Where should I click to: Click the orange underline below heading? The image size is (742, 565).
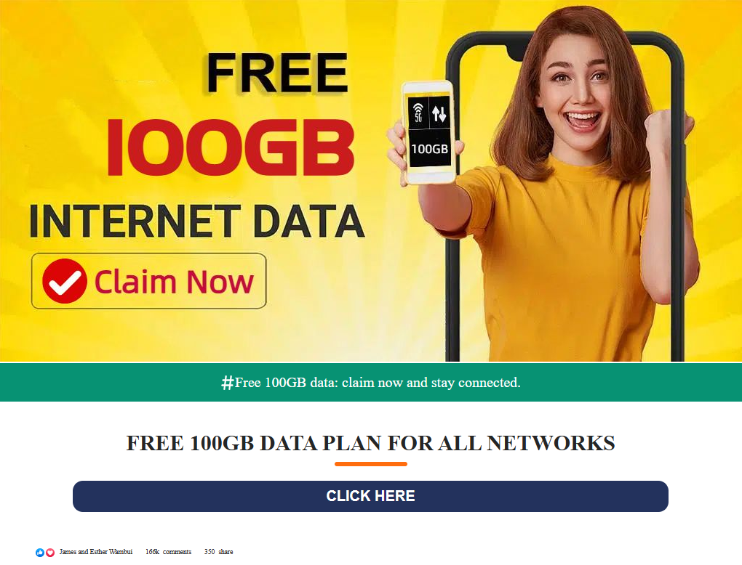pos(371,464)
